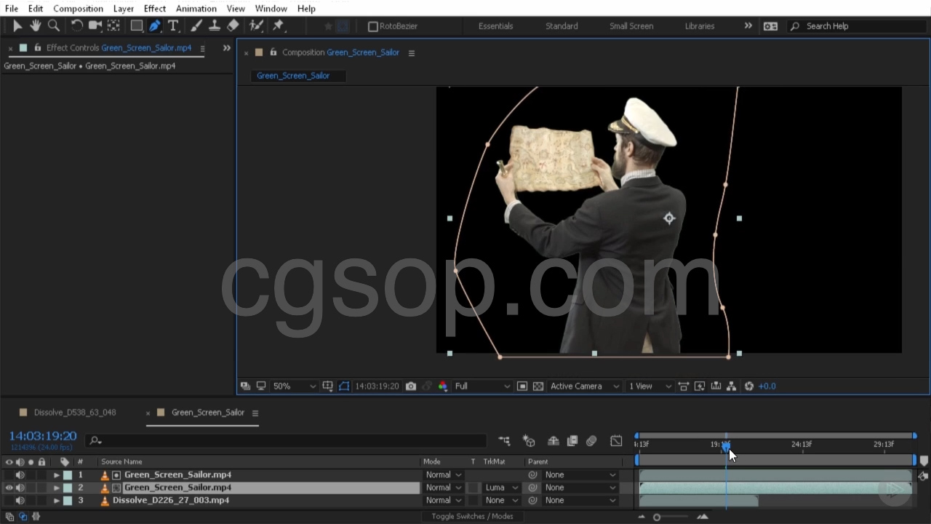Open Parent dropdown for layer 2

(x=580, y=488)
